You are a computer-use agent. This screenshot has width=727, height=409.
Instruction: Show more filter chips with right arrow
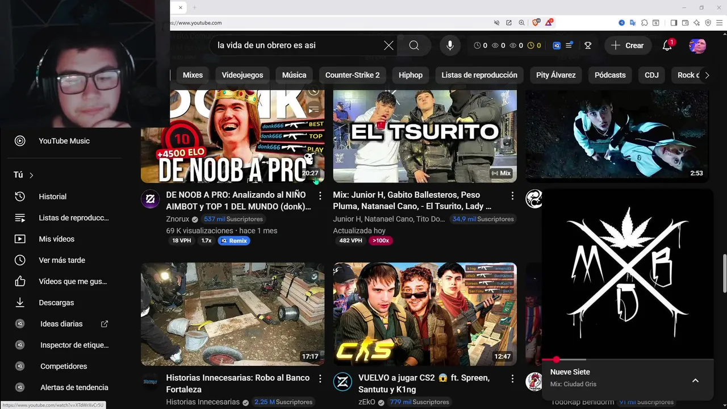click(707, 75)
